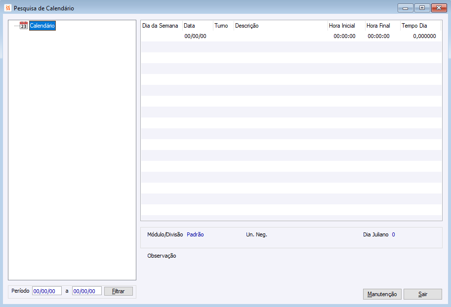The image size is (451, 307).
Task: Sort by Dia da Semana column header
Action: [162, 26]
